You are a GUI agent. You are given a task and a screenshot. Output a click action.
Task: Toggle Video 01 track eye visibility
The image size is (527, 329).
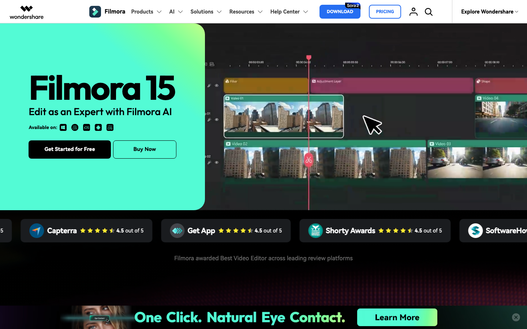[x=217, y=120]
